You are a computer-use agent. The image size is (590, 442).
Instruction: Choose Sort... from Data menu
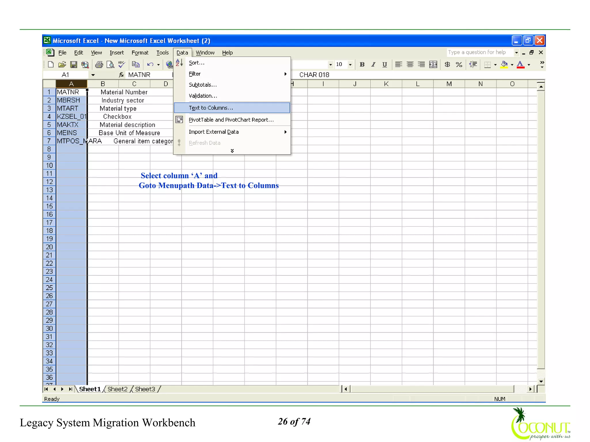(x=232, y=63)
